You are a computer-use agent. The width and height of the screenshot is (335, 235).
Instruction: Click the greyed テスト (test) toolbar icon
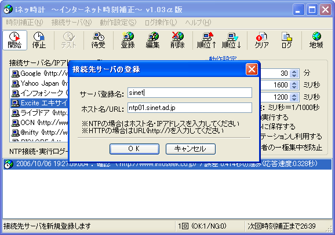pyautogui.click(x=68, y=40)
